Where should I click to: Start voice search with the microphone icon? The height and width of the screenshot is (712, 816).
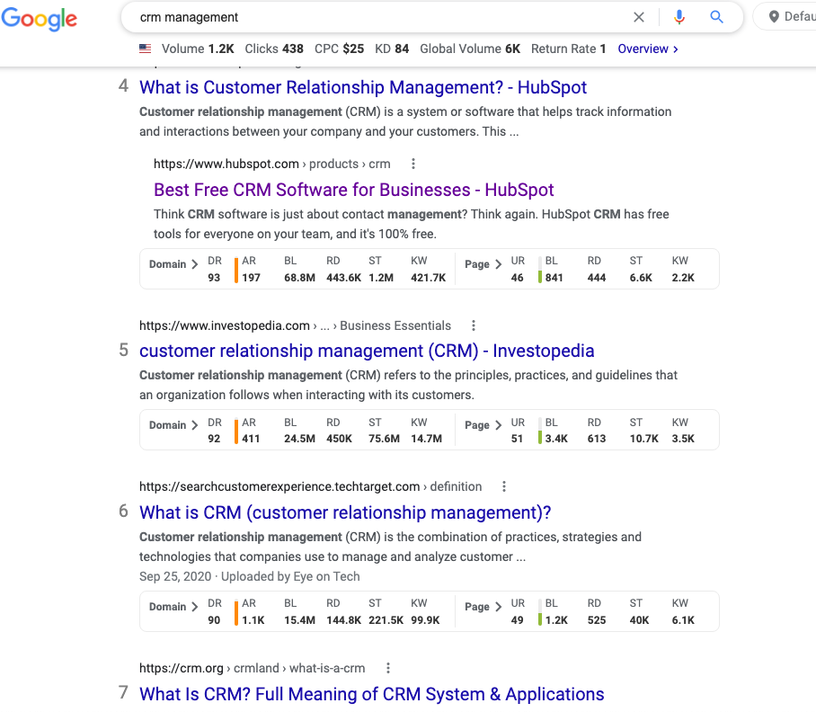click(679, 17)
